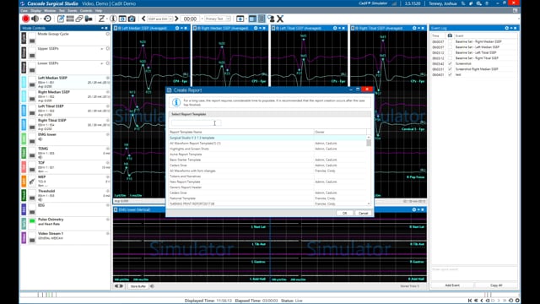
Task: Open the dropdown arrow beside the timer field
Action: point(202,19)
